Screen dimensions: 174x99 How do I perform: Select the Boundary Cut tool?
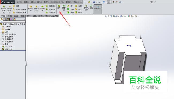[51, 13]
